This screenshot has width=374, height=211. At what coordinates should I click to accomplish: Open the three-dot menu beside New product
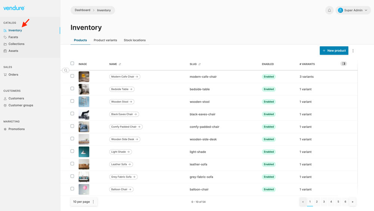click(353, 51)
